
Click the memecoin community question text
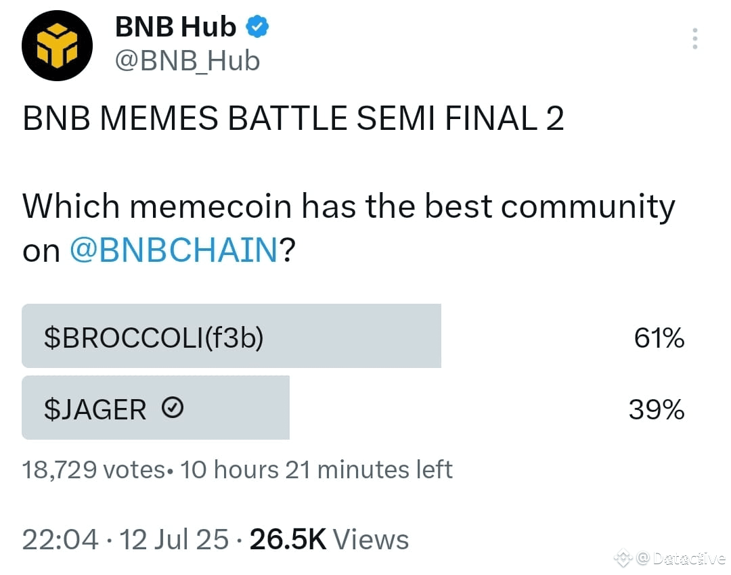(349, 228)
